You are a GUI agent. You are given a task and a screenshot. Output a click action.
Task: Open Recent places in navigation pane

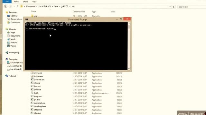pos(16,19)
